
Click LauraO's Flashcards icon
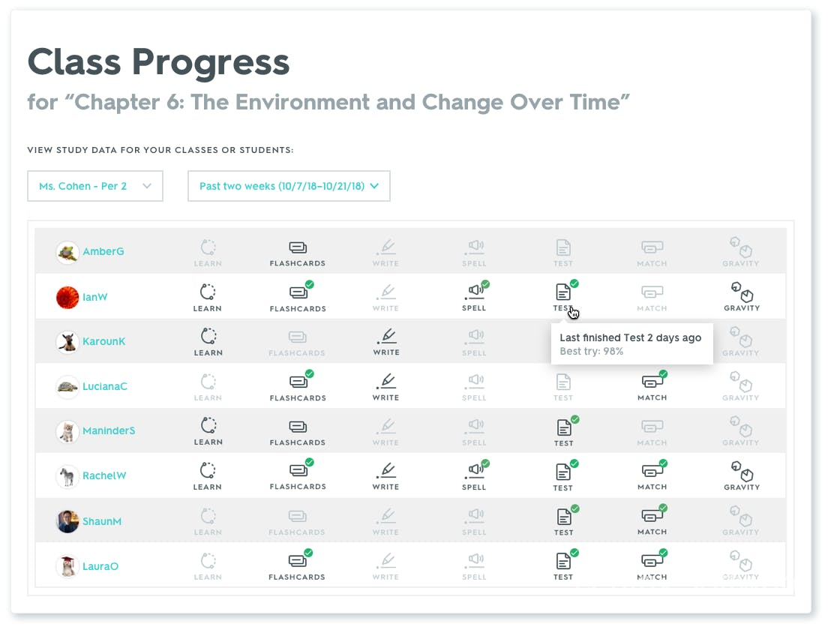[x=298, y=561]
